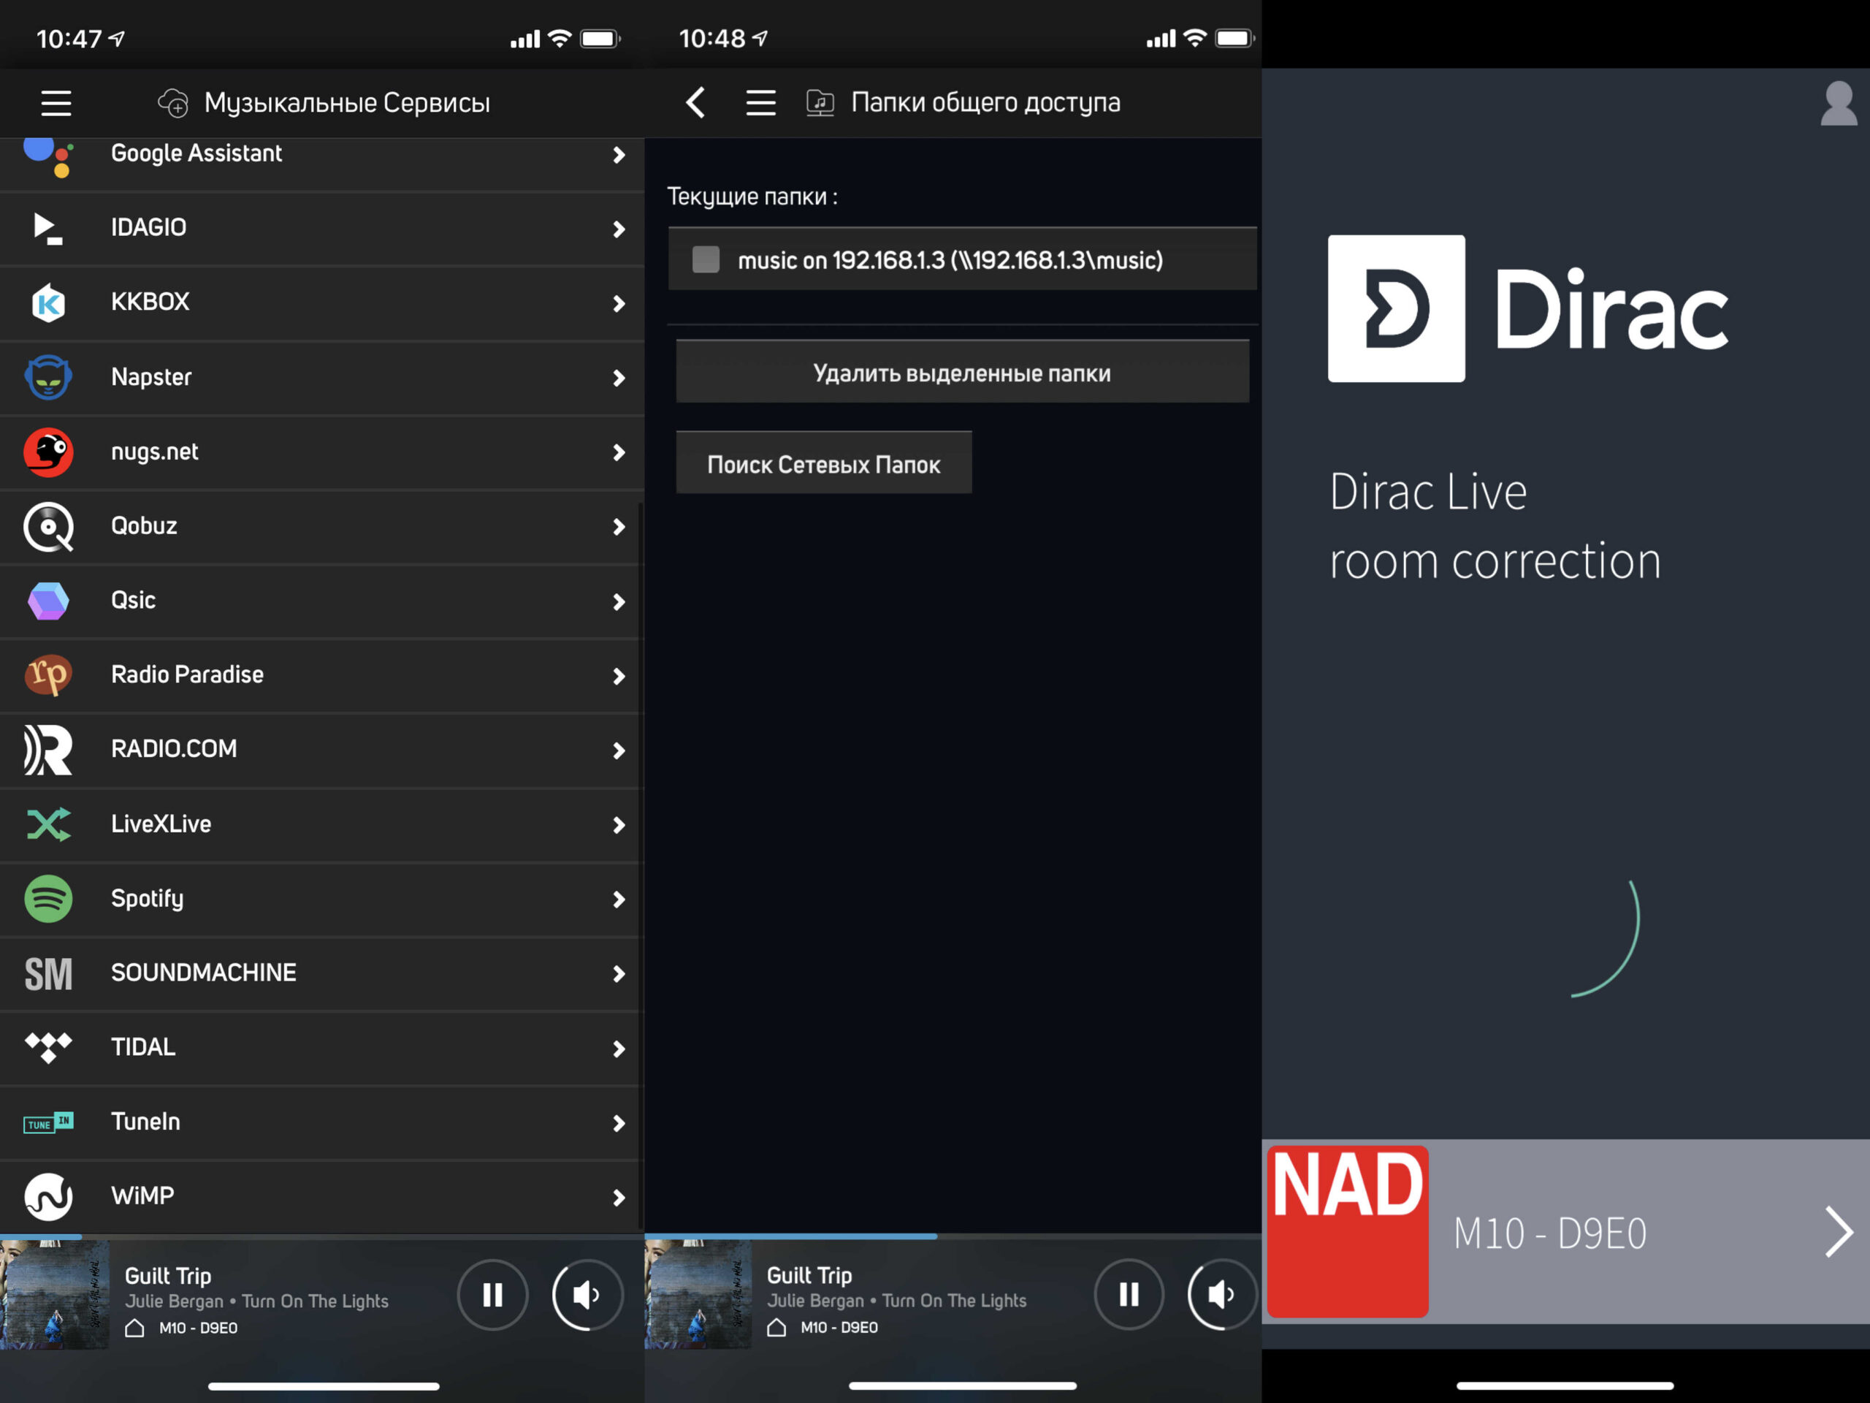Tap the music on 192.168.1.3 folder name
1870x1403 pixels.
[950, 260]
